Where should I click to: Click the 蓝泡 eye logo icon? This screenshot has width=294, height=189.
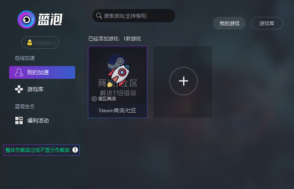[x=26, y=19]
